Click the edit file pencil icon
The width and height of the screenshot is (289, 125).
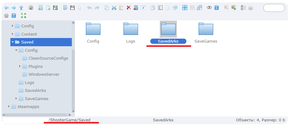point(167,8)
